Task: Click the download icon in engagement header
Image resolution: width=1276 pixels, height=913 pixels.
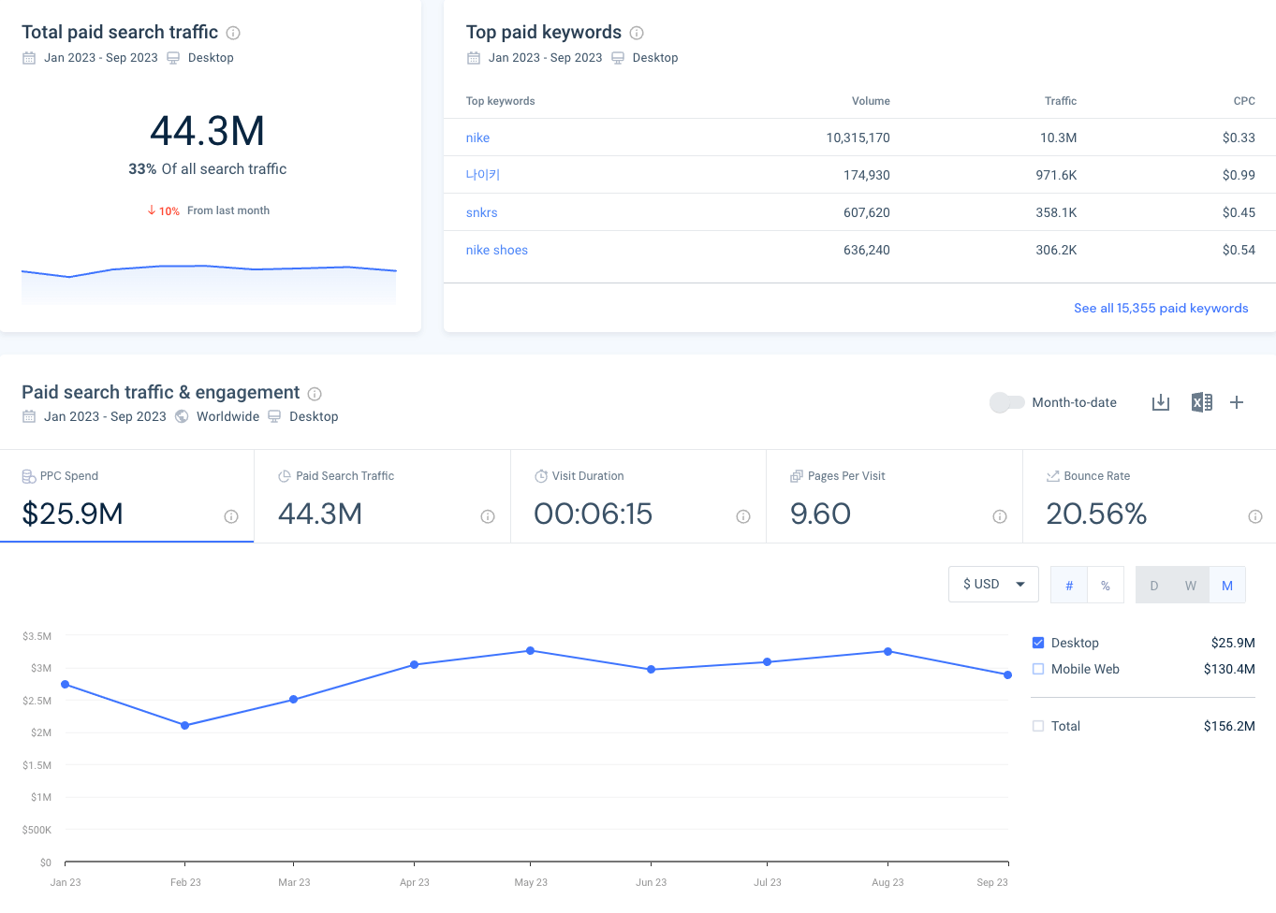Action: pos(1161,402)
